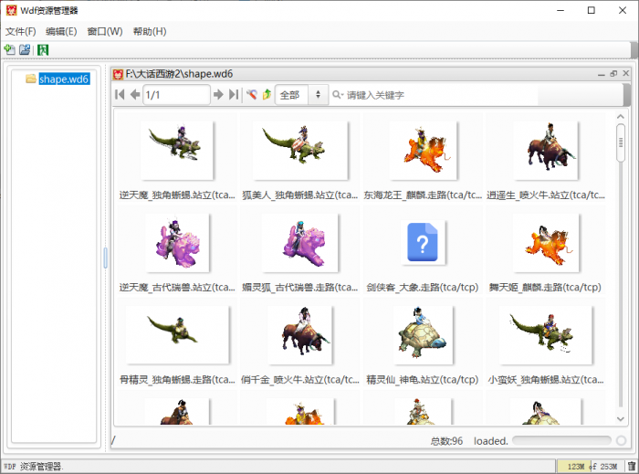Click the add new file toolbar icon
This screenshot has width=639, height=474.
pos(9,49)
